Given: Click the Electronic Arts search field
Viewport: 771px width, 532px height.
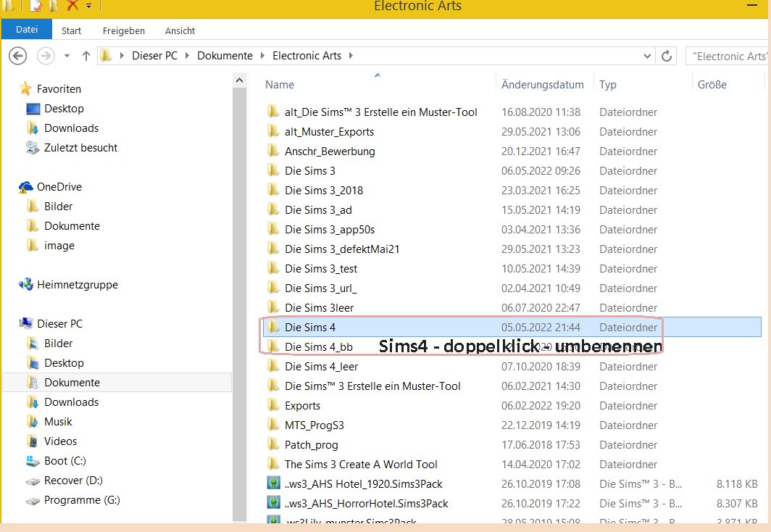Looking at the screenshot, I should pyautogui.click(x=728, y=56).
